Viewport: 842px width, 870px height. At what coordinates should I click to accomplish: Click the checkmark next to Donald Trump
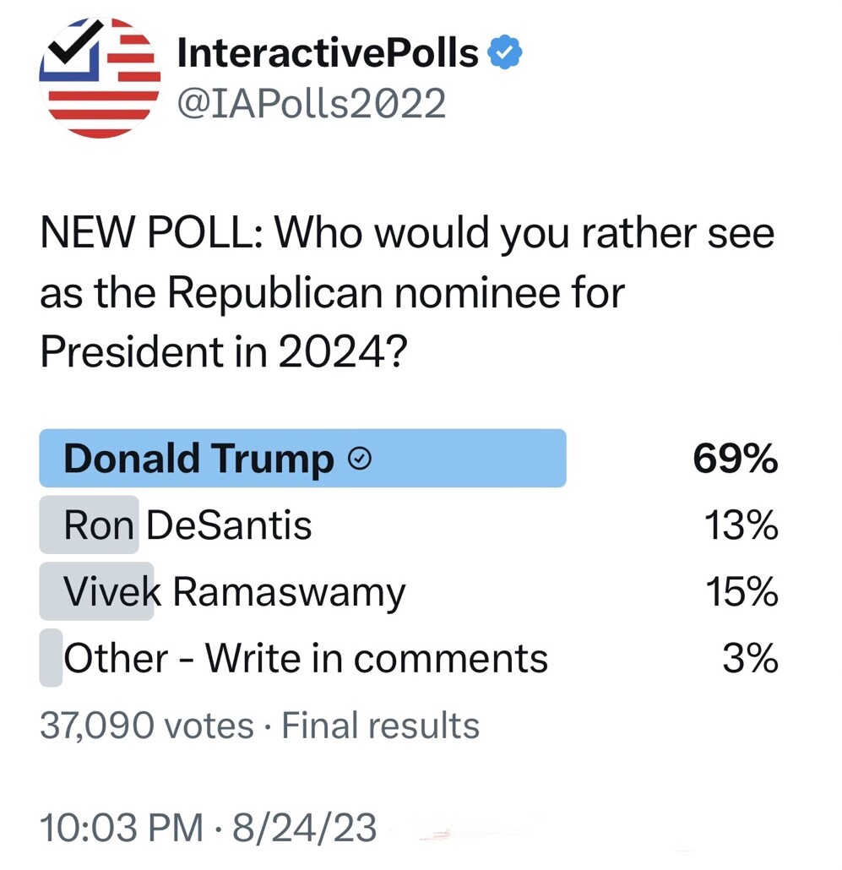point(360,459)
